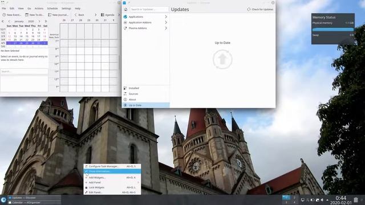Click Application Addons icon in Discover
This screenshot has width=365, height=205.
pyautogui.click(x=125, y=22)
